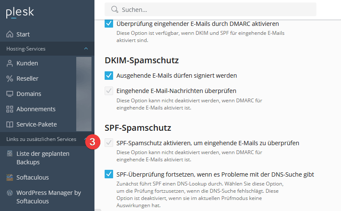The width and height of the screenshot is (341, 211).
Task: Click the WordPress Manager icon
Action: [10, 193]
